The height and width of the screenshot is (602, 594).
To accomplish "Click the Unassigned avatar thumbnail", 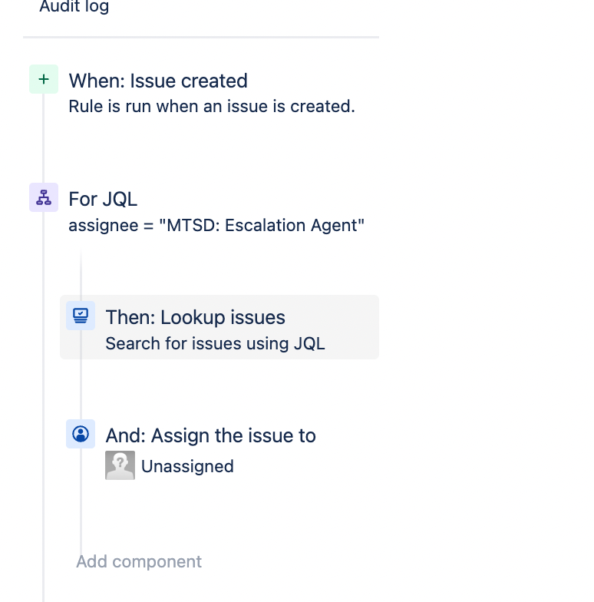I will tap(120, 465).
